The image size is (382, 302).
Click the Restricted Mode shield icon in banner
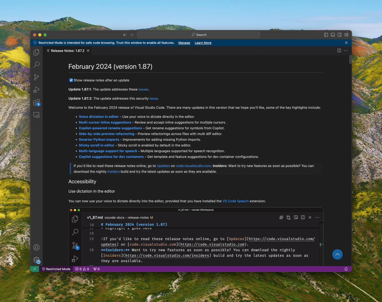[x=35, y=43]
